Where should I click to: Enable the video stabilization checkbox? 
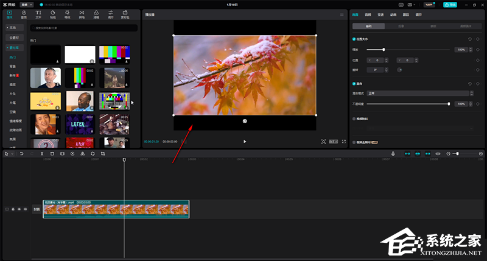tap(354, 119)
